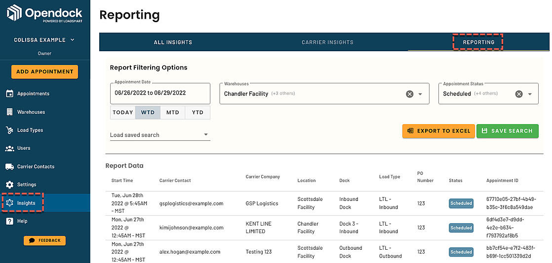Click the Warehouses building icon
The image size is (552, 263).
pyautogui.click(x=10, y=112)
